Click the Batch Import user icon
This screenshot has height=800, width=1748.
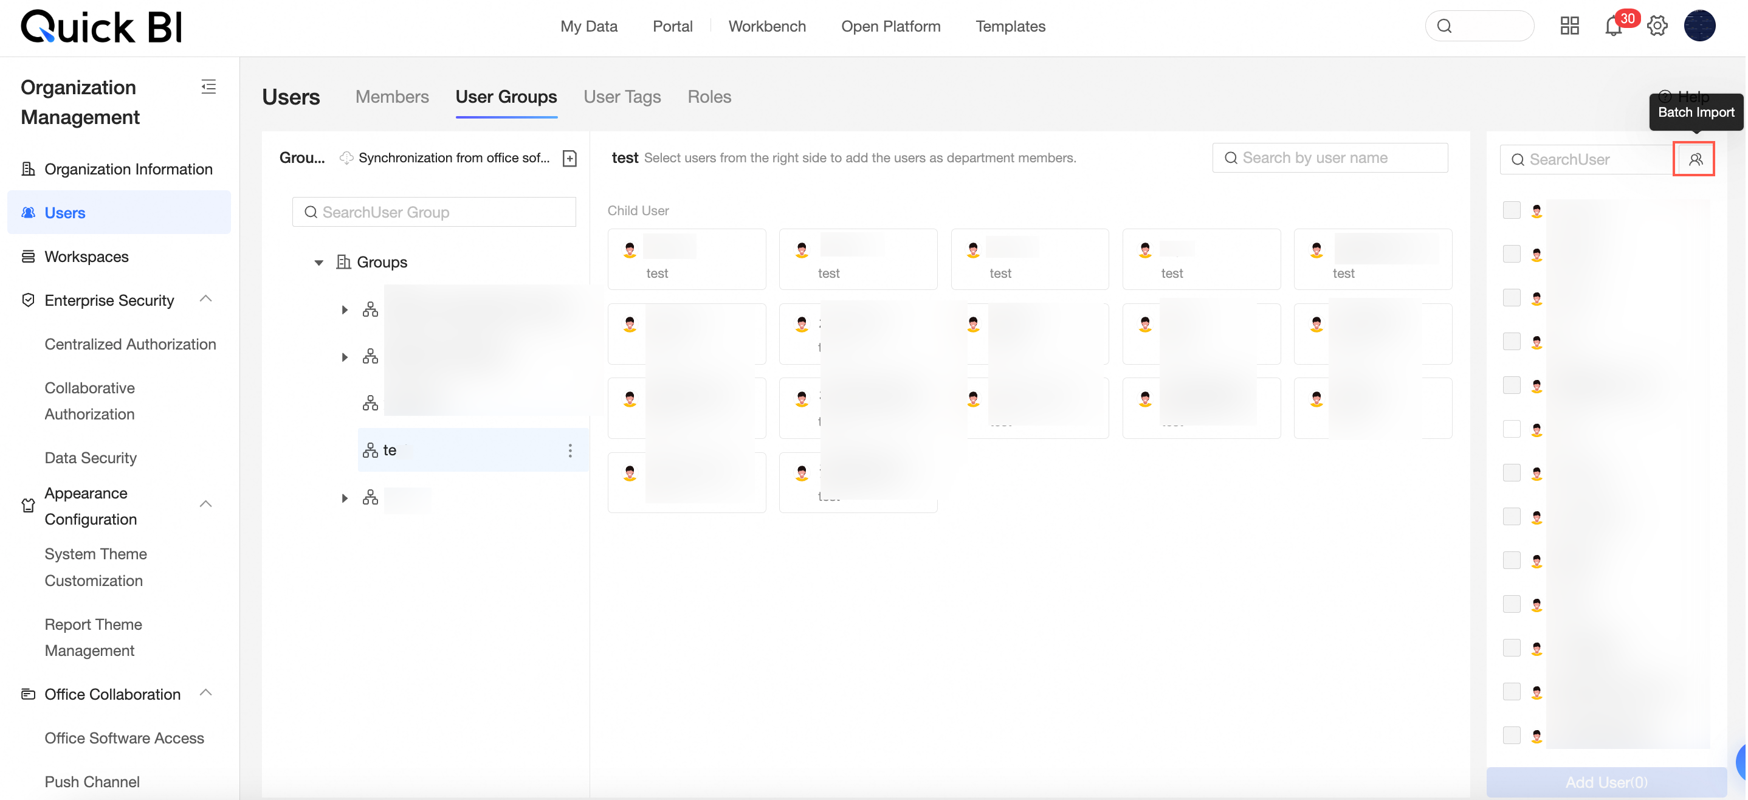[x=1695, y=159]
